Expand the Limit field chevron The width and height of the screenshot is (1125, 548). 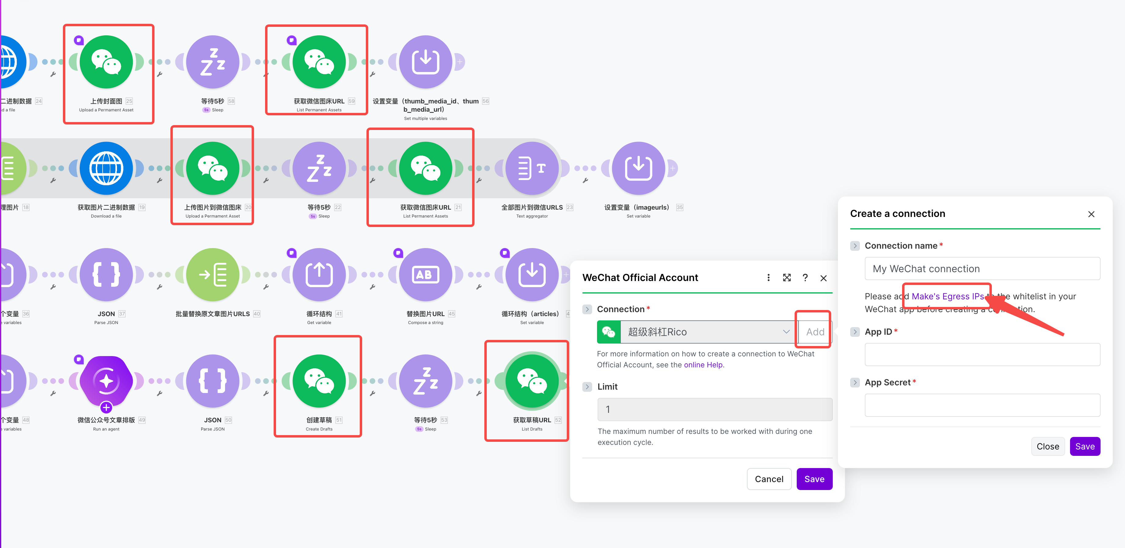587,387
